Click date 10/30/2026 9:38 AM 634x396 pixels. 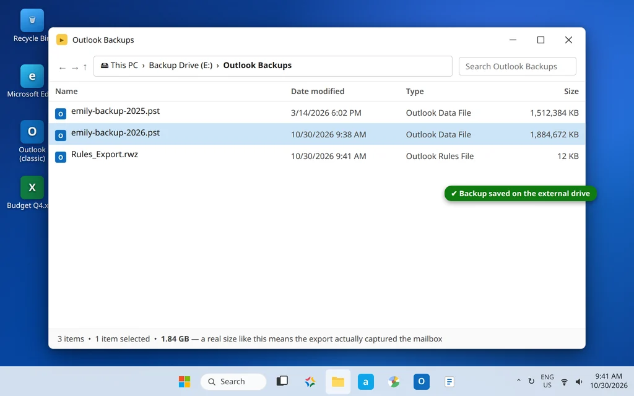coord(328,134)
